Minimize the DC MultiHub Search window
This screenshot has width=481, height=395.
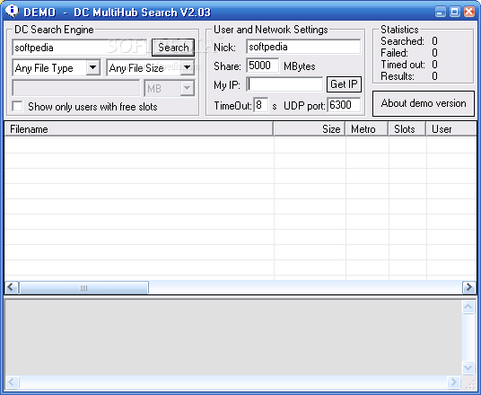441,12
